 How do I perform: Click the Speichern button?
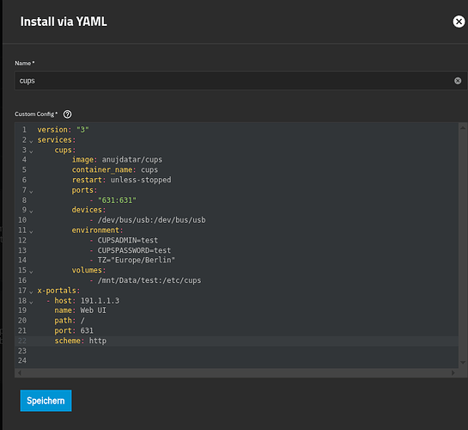[46, 401]
